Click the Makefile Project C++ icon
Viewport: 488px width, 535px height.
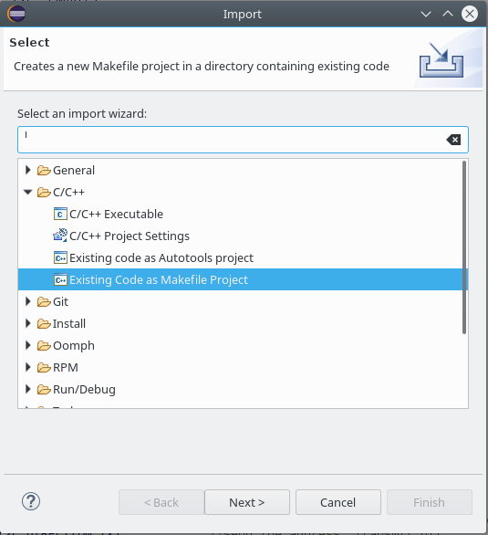(60, 279)
